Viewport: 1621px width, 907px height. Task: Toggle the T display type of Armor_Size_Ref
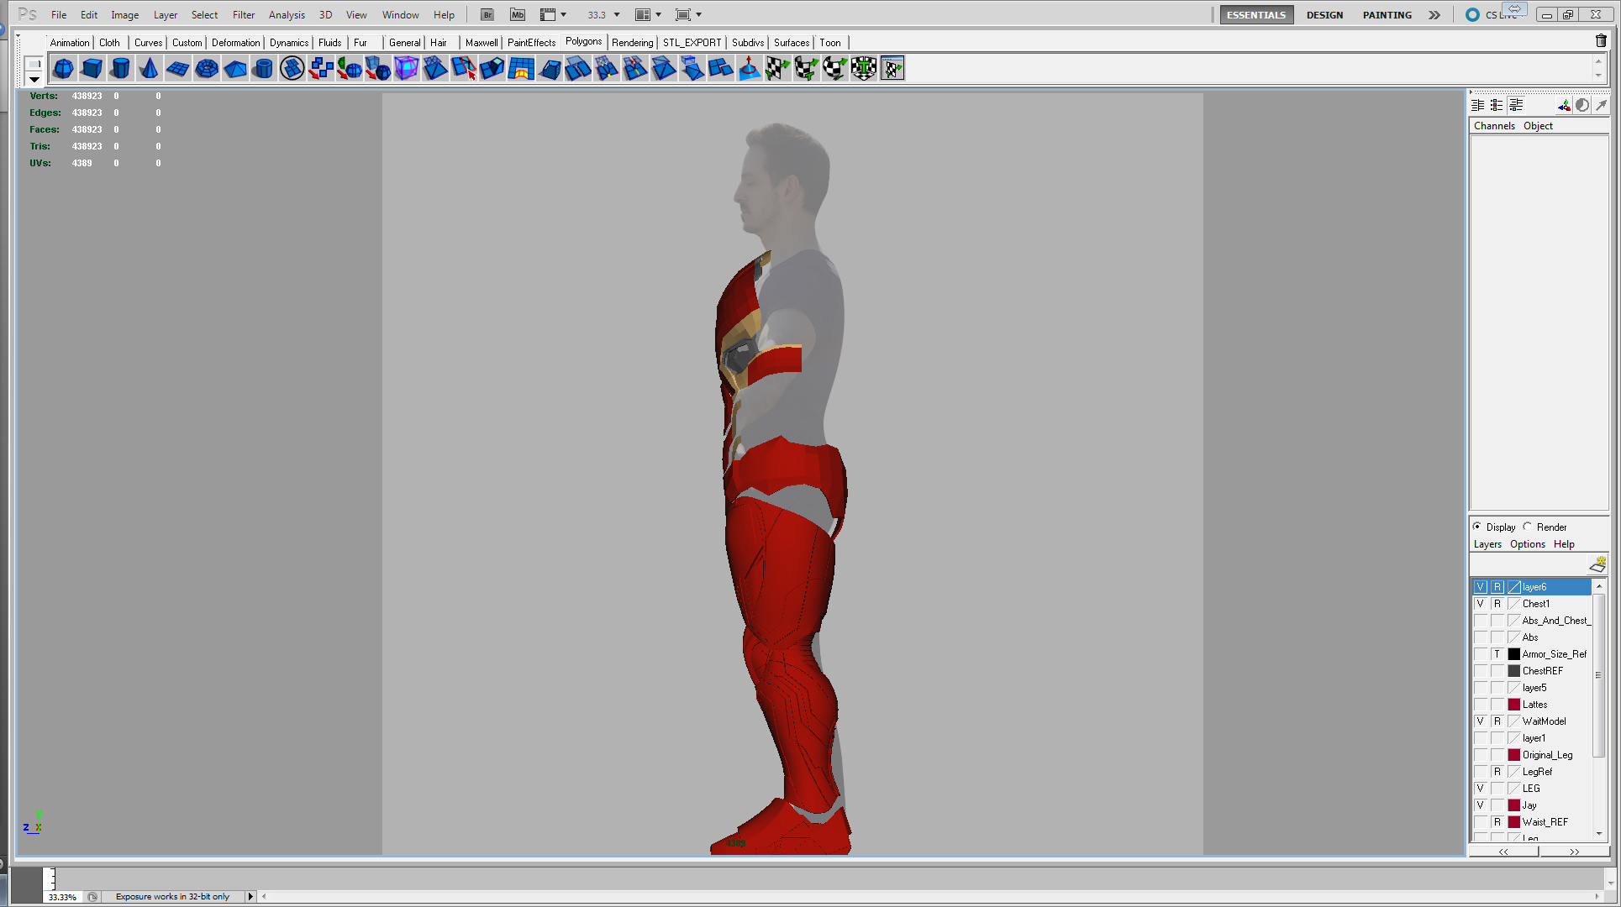click(1497, 654)
